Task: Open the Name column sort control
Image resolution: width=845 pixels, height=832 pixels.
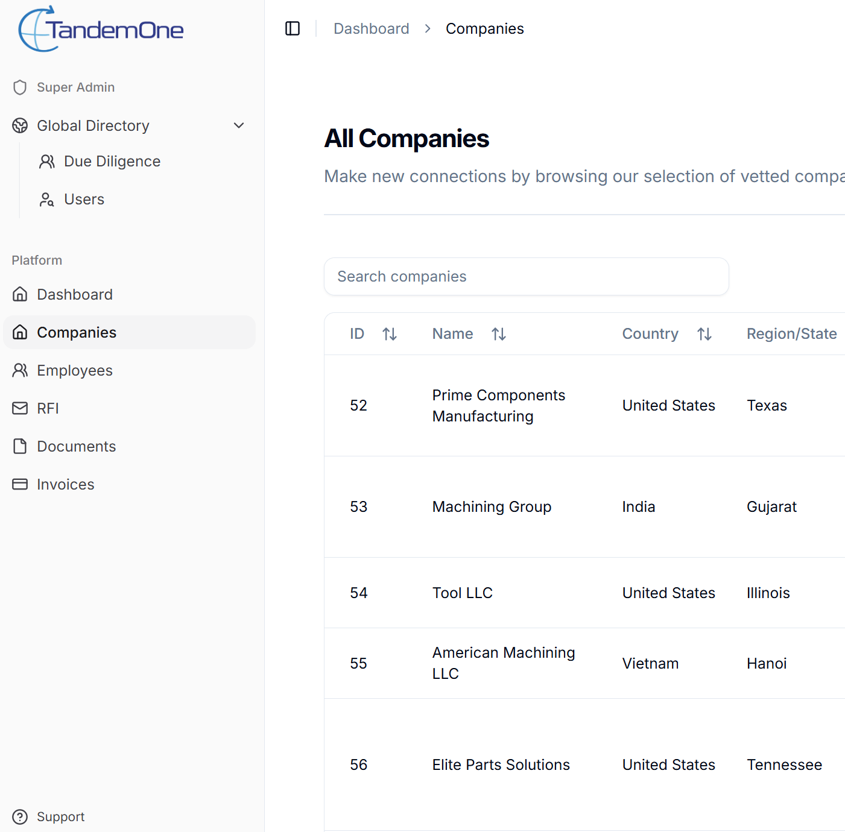Action: click(x=499, y=333)
